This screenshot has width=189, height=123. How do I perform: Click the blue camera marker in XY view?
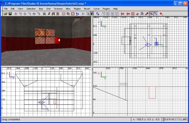click(x=148, y=45)
